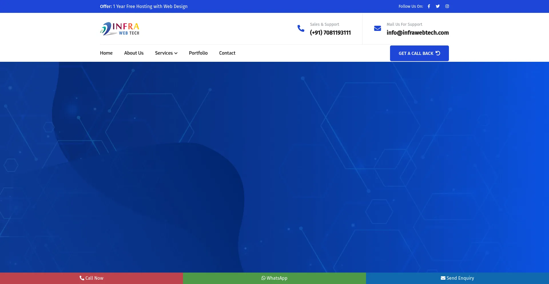Click the 1 Year Free Hosting offer text
Image resolution: width=549 pixels, height=284 pixels.
150,6
